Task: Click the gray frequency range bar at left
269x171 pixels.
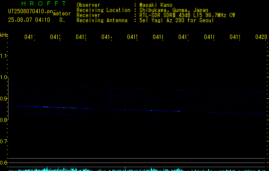Action: (8, 99)
